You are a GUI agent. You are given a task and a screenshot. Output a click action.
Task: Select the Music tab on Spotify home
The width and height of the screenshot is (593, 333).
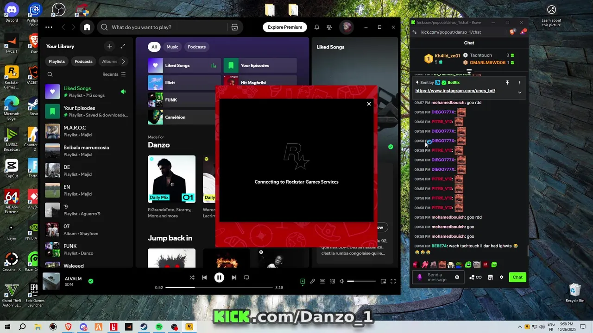pyautogui.click(x=172, y=47)
